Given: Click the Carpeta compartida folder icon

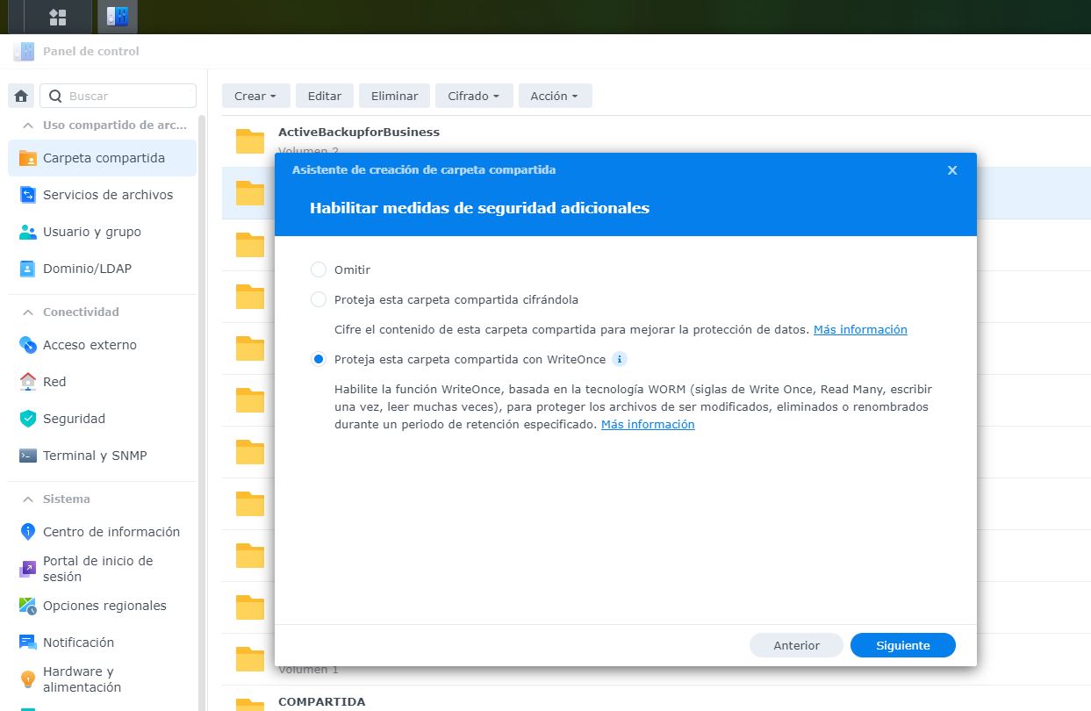Looking at the screenshot, I should point(28,159).
